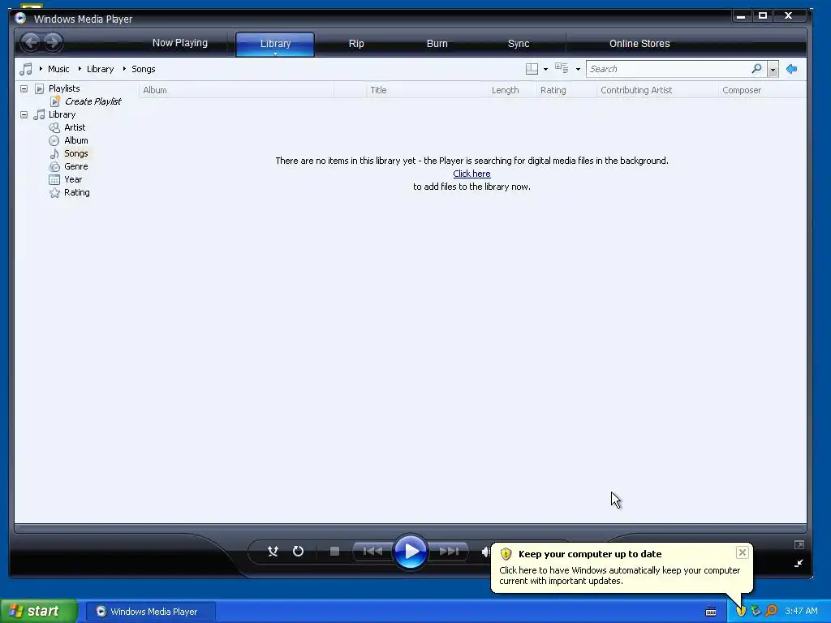
Task: Click the Windows Media Player taskbar button
Action: (x=150, y=612)
